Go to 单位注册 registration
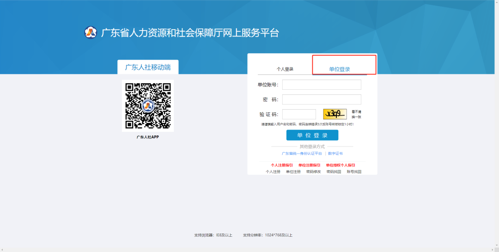This screenshot has width=499, height=252. point(293,172)
